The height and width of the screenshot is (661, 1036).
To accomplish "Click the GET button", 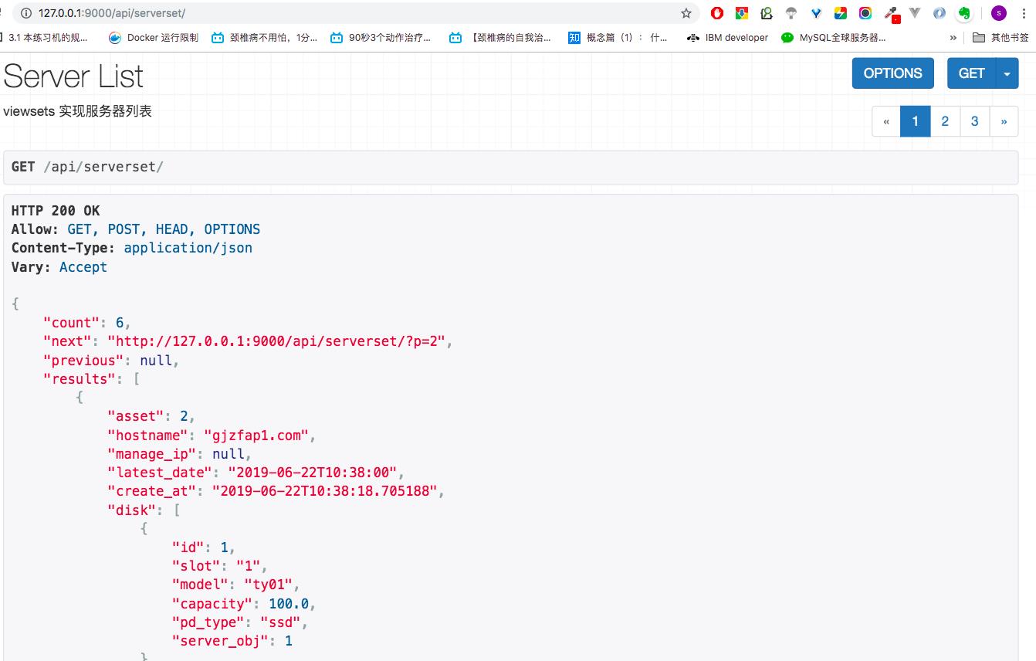I will (x=972, y=73).
